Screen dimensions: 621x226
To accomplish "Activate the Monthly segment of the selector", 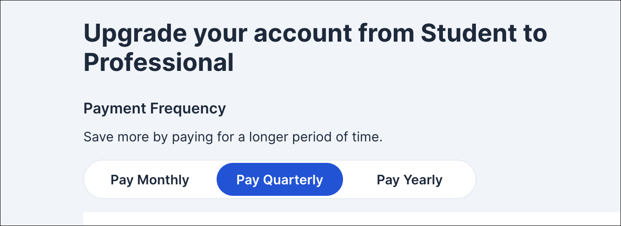I will (x=150, y=180).
